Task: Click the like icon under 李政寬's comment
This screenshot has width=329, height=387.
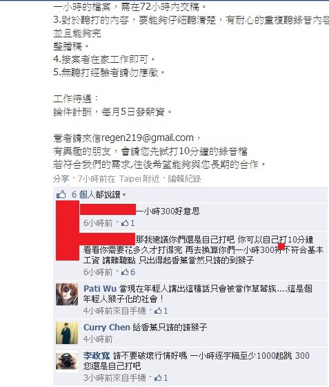Action: 158,377
